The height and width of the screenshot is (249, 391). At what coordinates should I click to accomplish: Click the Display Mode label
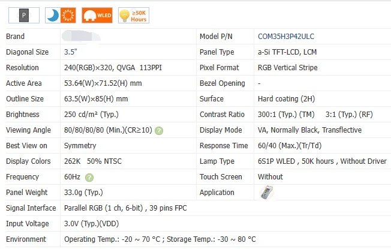[221, 130]
